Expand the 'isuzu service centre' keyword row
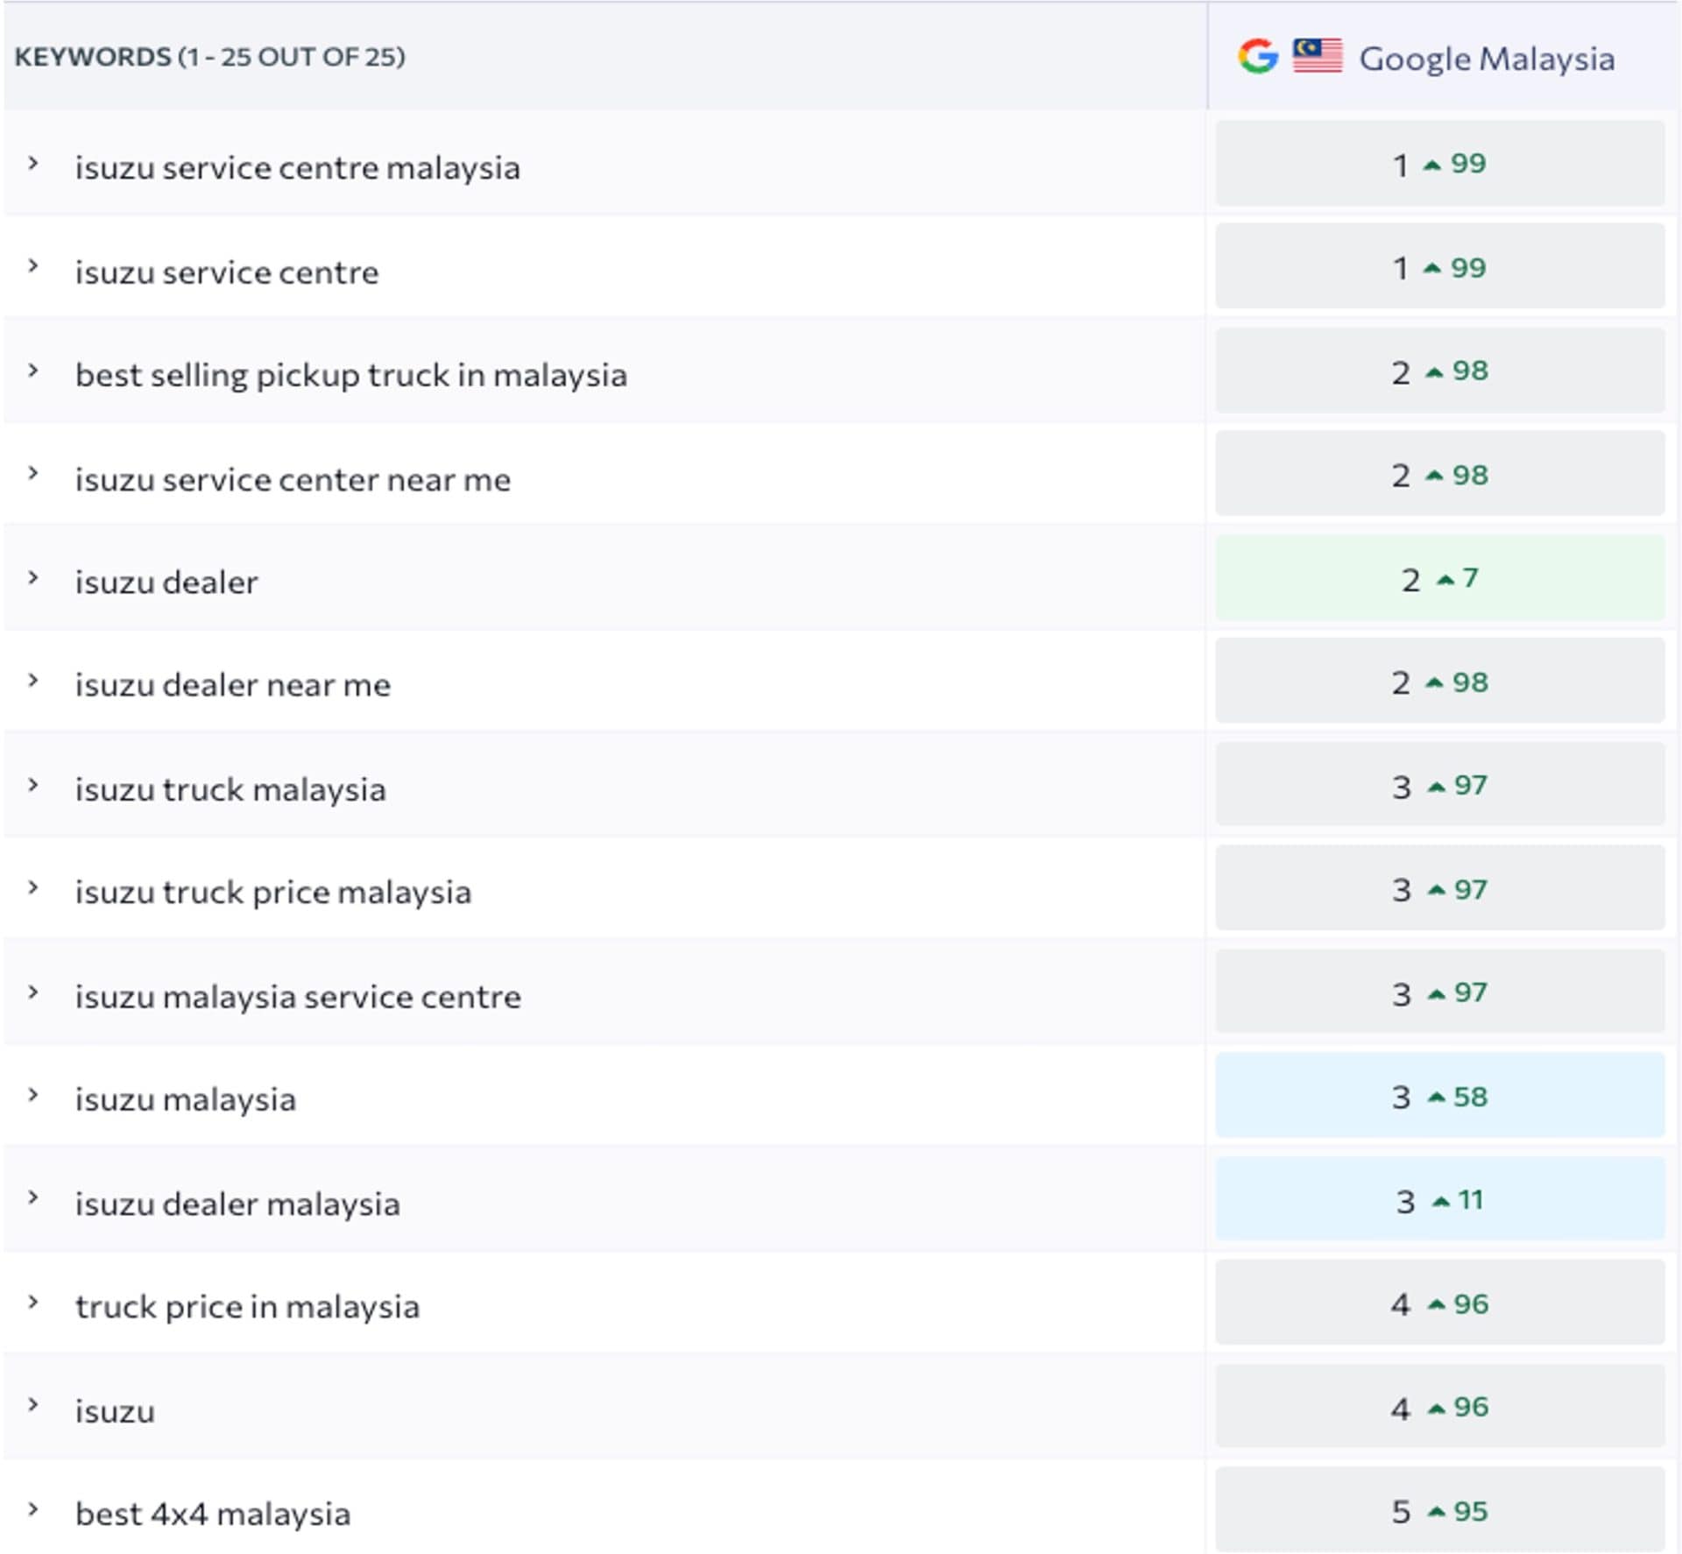This screenshot has height=1554, width=1682. tap(33, 267)
